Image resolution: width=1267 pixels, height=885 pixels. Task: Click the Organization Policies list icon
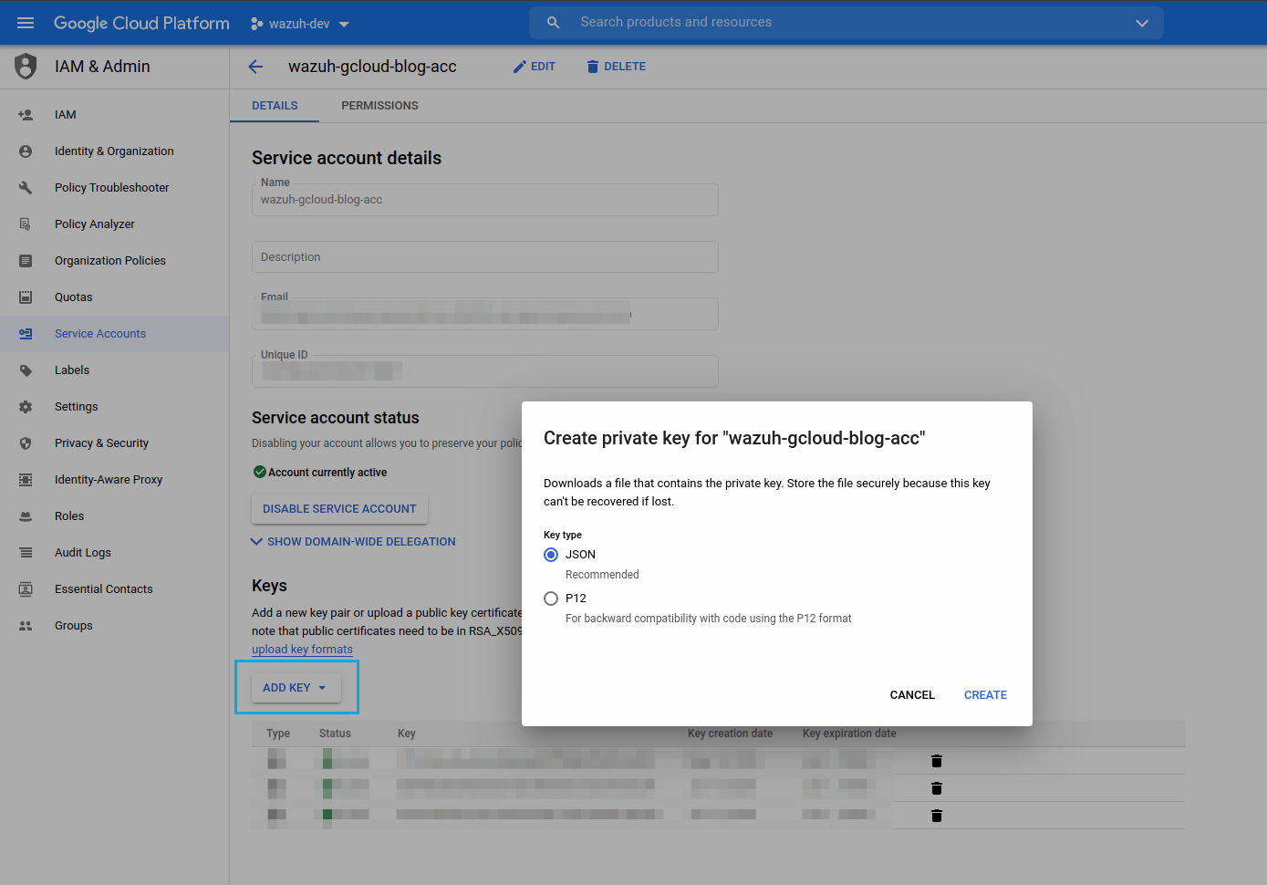coord(26,261)
